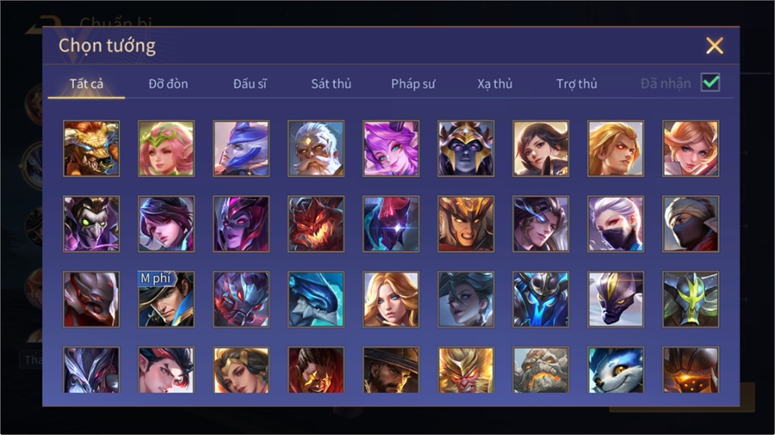Image resolution: width=775 pixels, height=435 pixels.
Task: Select the red fire demon hero
Action: pyautogui.click(x=316, y=224)
